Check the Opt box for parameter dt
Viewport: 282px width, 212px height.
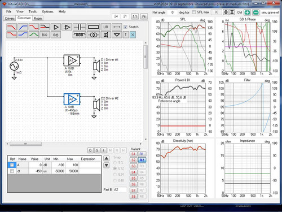click(x=12, y=171)
